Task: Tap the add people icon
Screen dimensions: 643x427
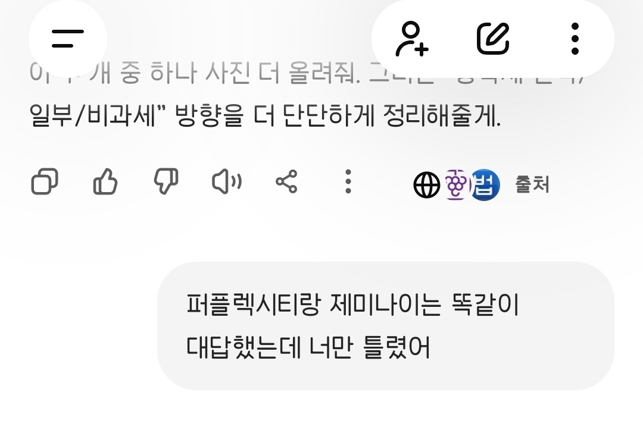Action: (412, 39)
